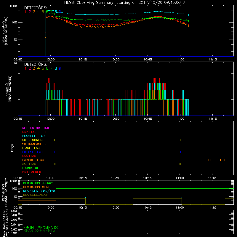Select magenta detector number 2 in front segments legend
237x237 pixels.
click(x=30, y=12)
